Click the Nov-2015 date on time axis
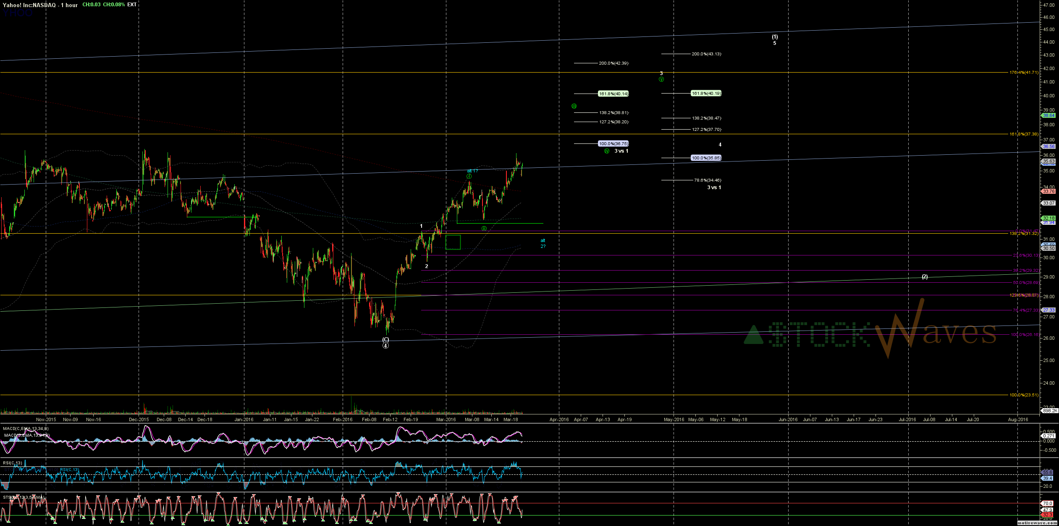Viewport: 1059px width, 526px height. (46, 419)
